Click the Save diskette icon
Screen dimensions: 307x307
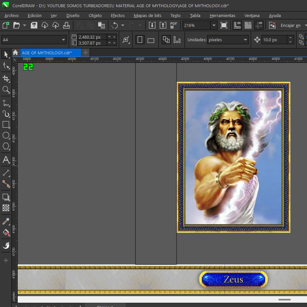point(34,25)
